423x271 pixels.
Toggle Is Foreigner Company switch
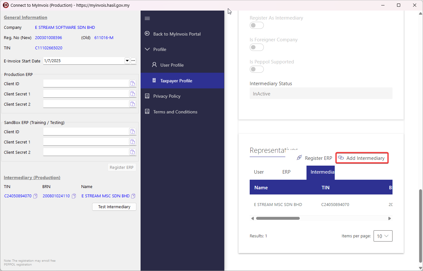click(x=257, y=47)
